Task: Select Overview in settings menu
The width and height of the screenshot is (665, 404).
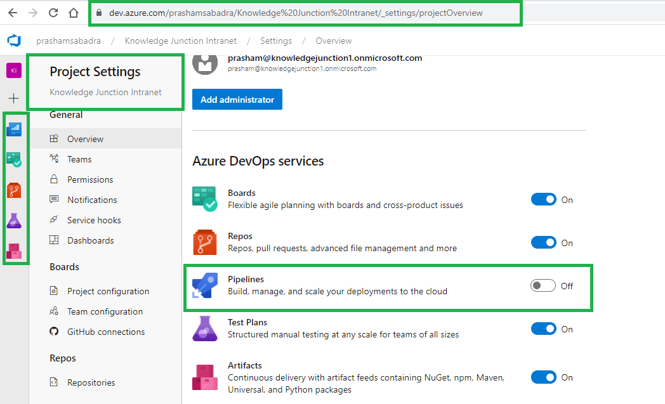Action: [105, 139]
